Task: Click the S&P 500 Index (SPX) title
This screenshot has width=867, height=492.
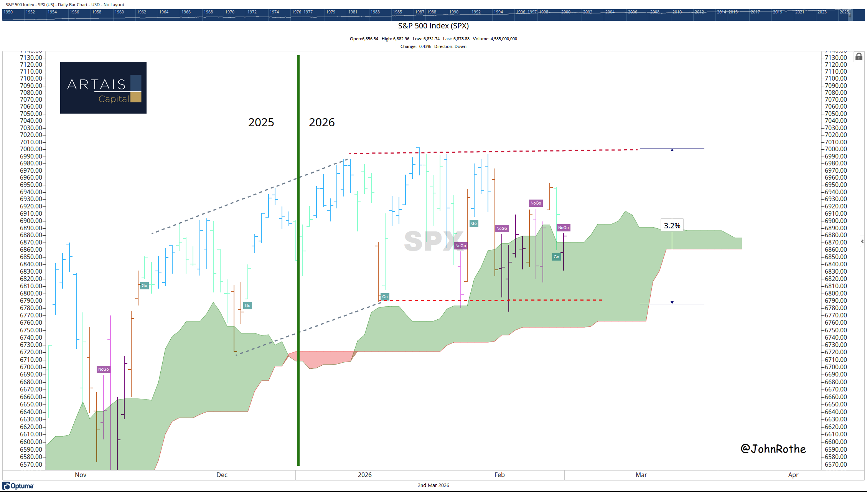Action: click(433, 26)
